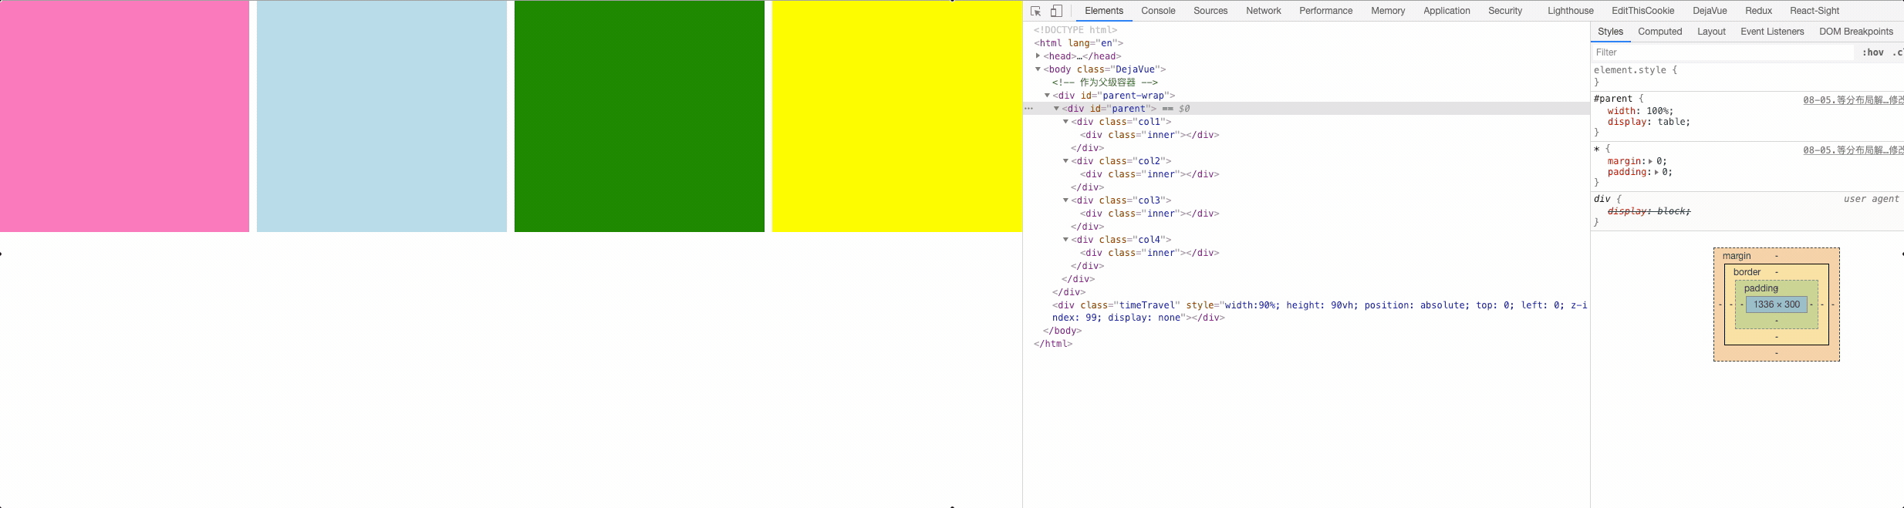Open the Event Listeners tab

click(x=1772, y=32)
